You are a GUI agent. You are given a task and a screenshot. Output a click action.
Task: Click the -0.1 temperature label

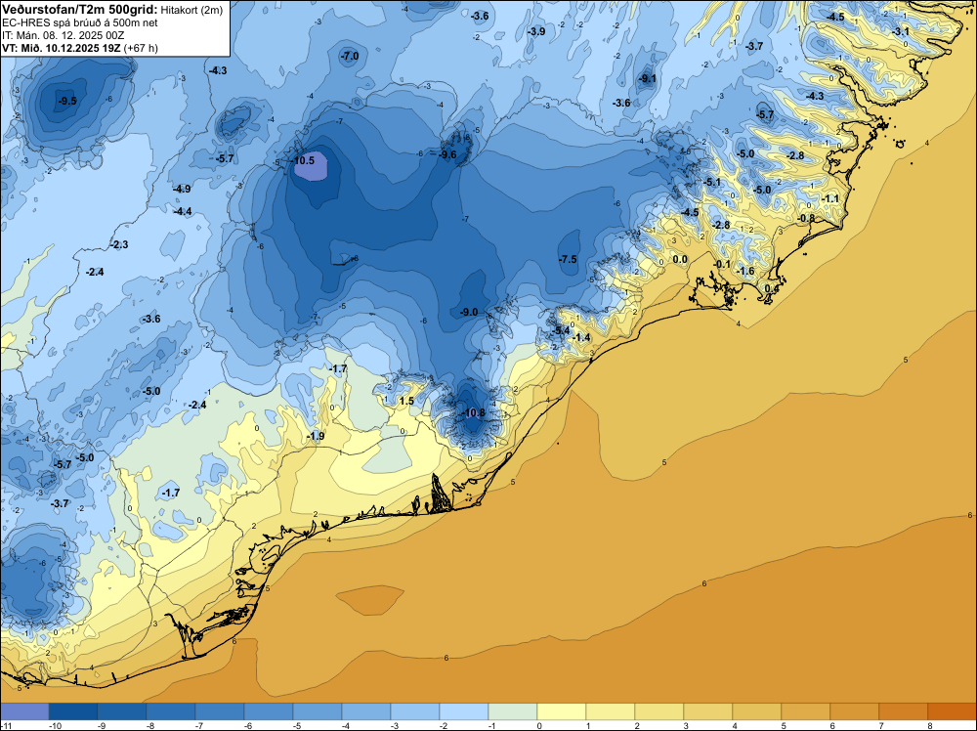(722, 264)
